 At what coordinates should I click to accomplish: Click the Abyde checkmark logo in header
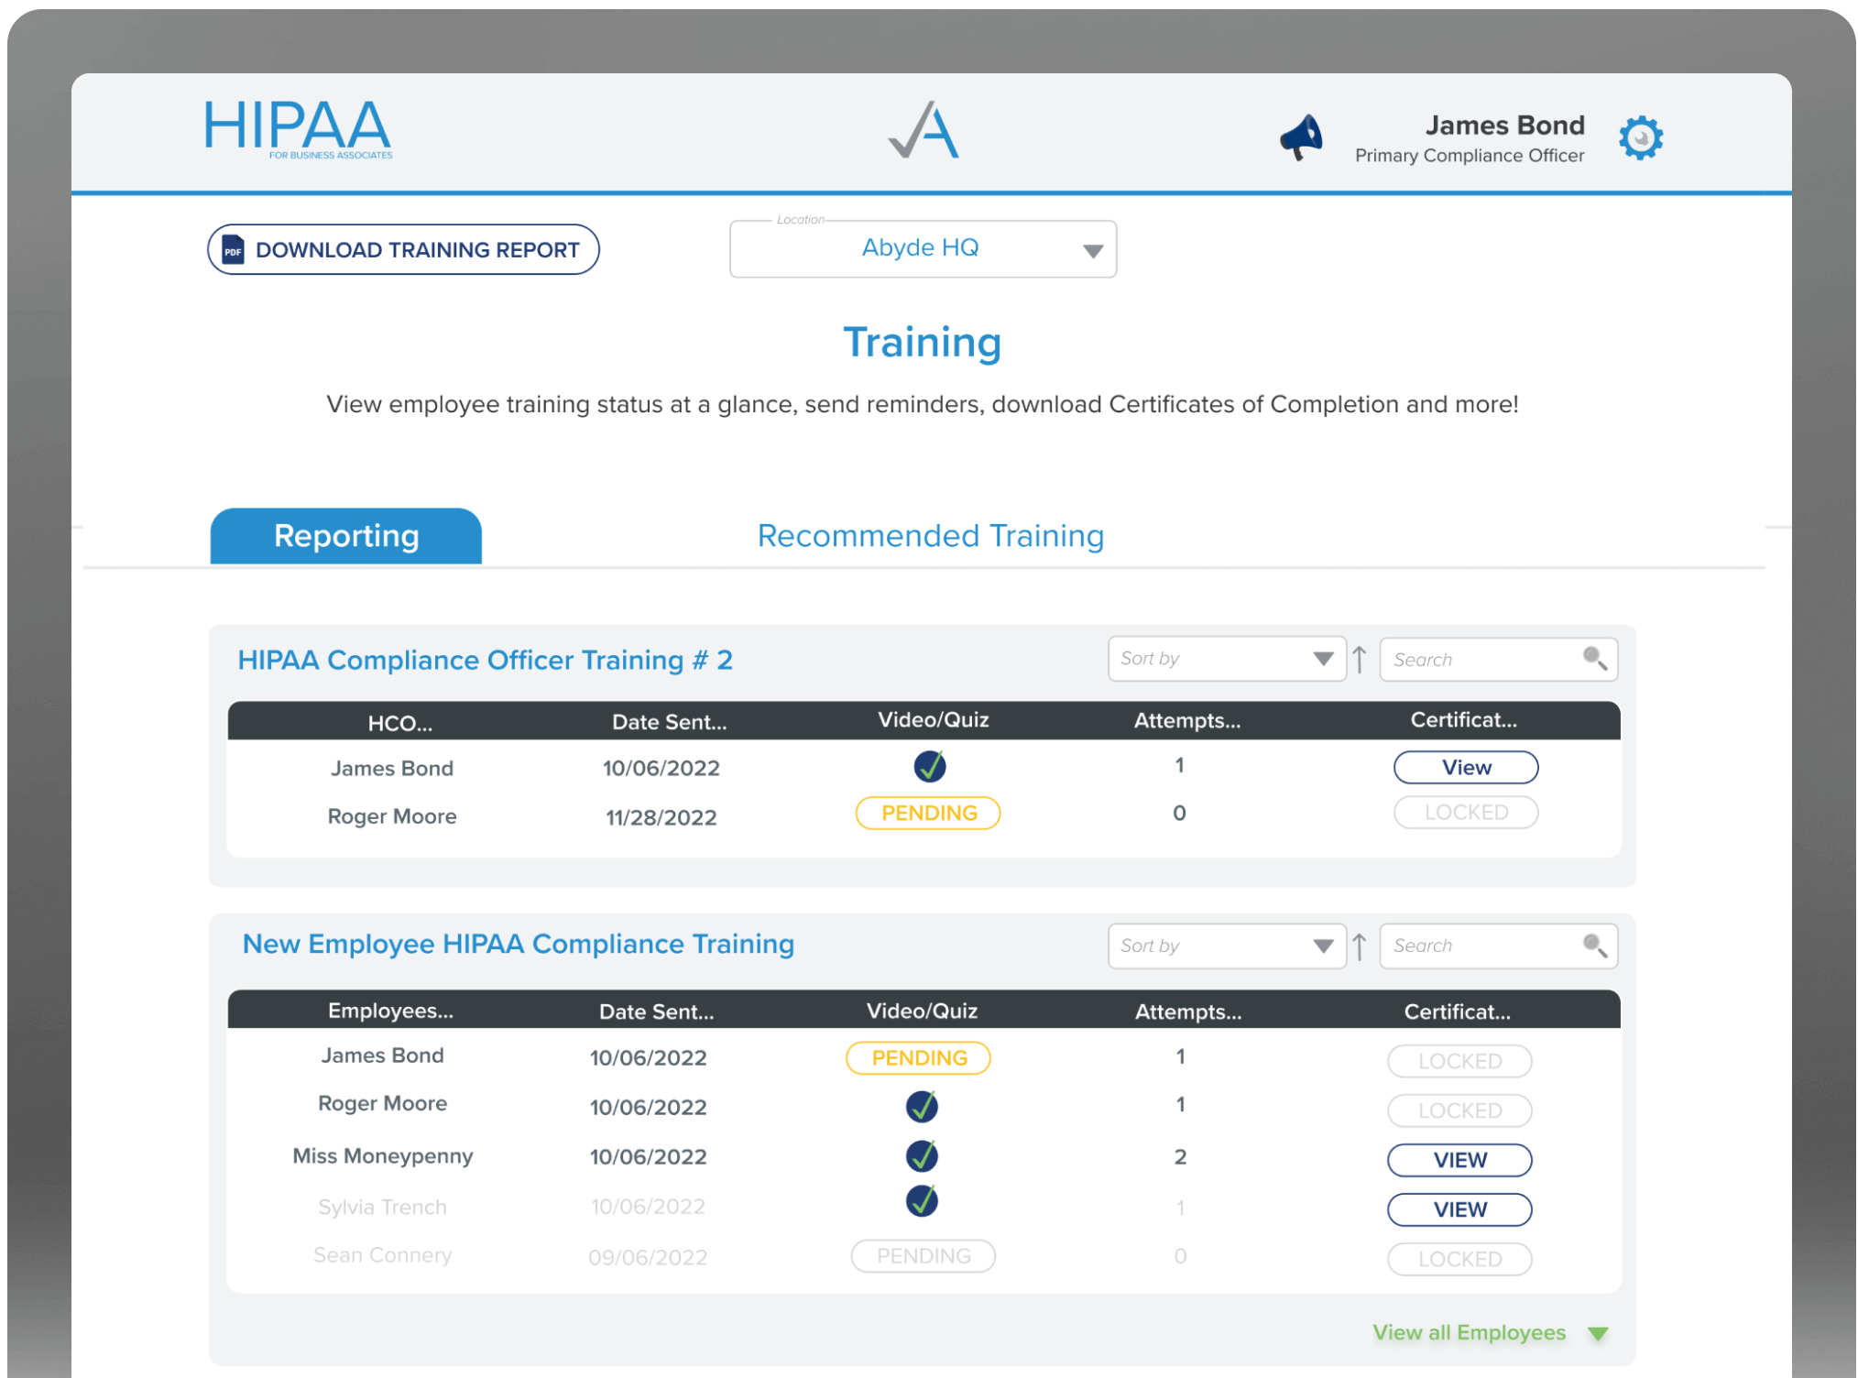tap(924, 130)
